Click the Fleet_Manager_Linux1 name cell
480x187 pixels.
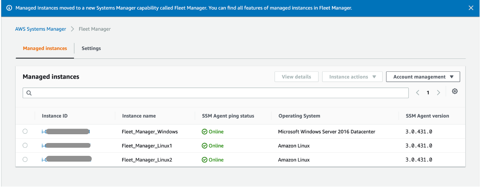tap(147, 146)
